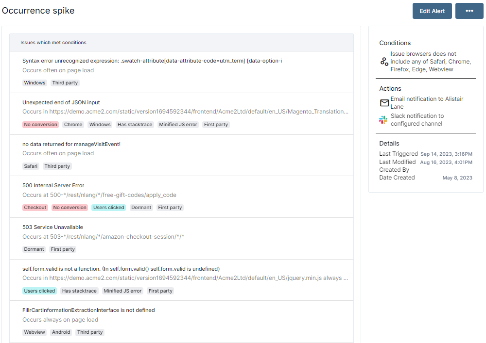This screenshot has height=343, width=486.
Task: Click First party tag on self.form.valid issue
Action: [160, 291]
